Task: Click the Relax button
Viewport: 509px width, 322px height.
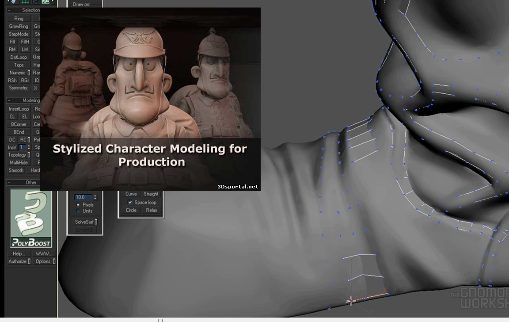Action: [x=152, y=210]
